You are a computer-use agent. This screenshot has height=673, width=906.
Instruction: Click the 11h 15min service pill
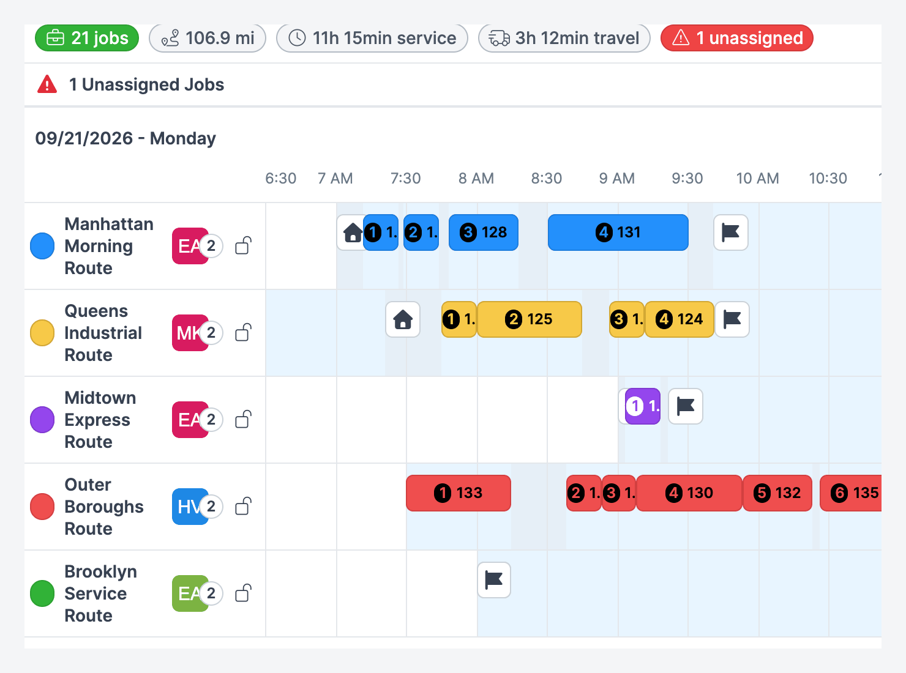pyautogui.click(x=372, y=38)
